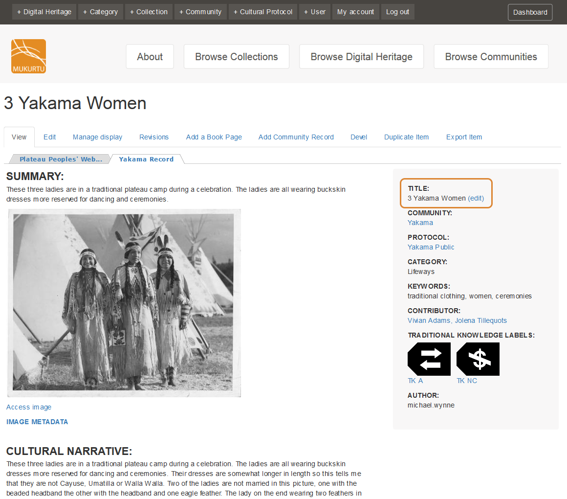Click the TK A label text link
The height and width of the screenshot is (499, 567).
click(x=415, y=381)
